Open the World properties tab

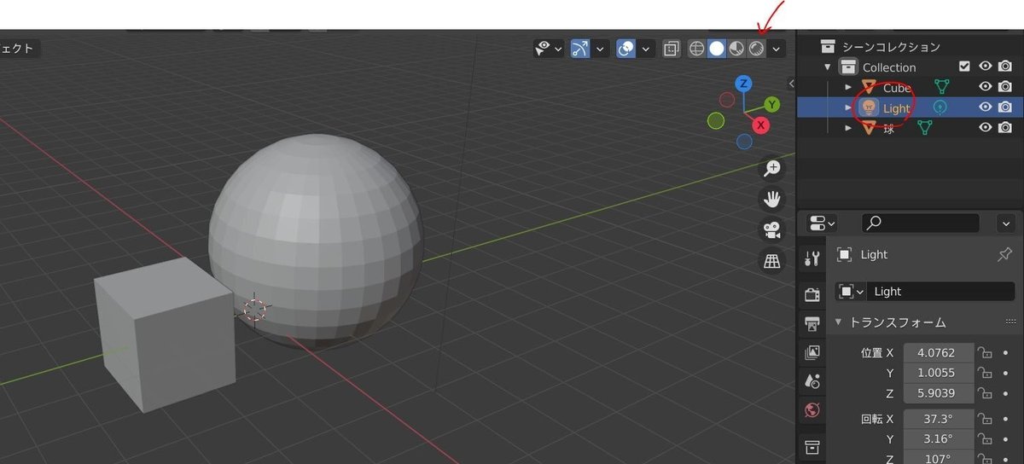pos(812,410)
